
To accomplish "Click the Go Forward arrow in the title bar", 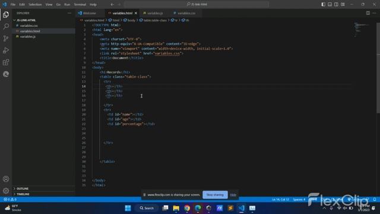I will point(119,4).
